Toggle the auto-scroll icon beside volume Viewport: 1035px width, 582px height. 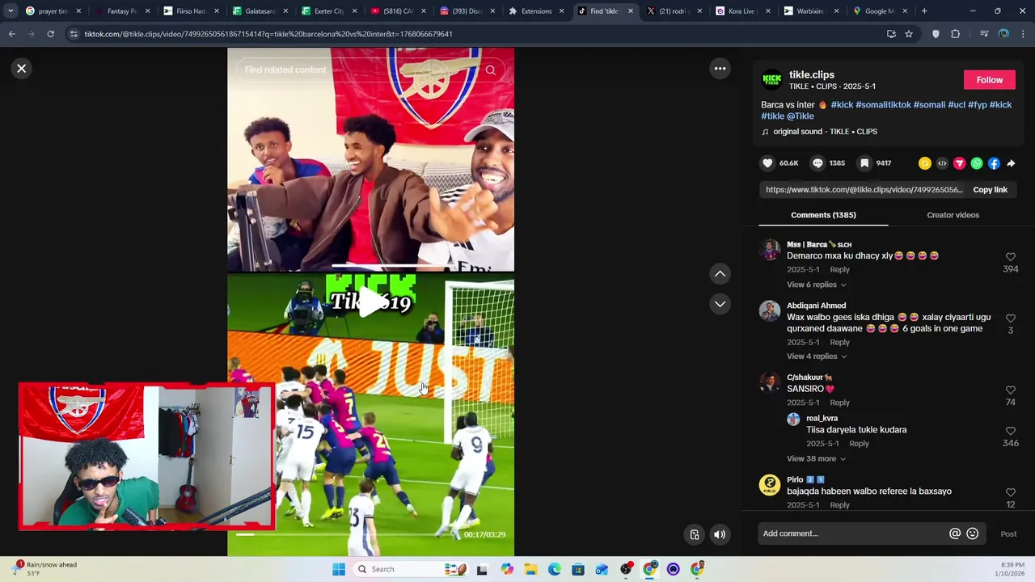click(694, 534)
